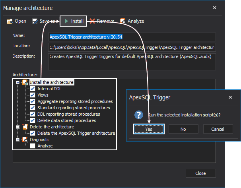Click the Install toolbar label

pos(77,21)
